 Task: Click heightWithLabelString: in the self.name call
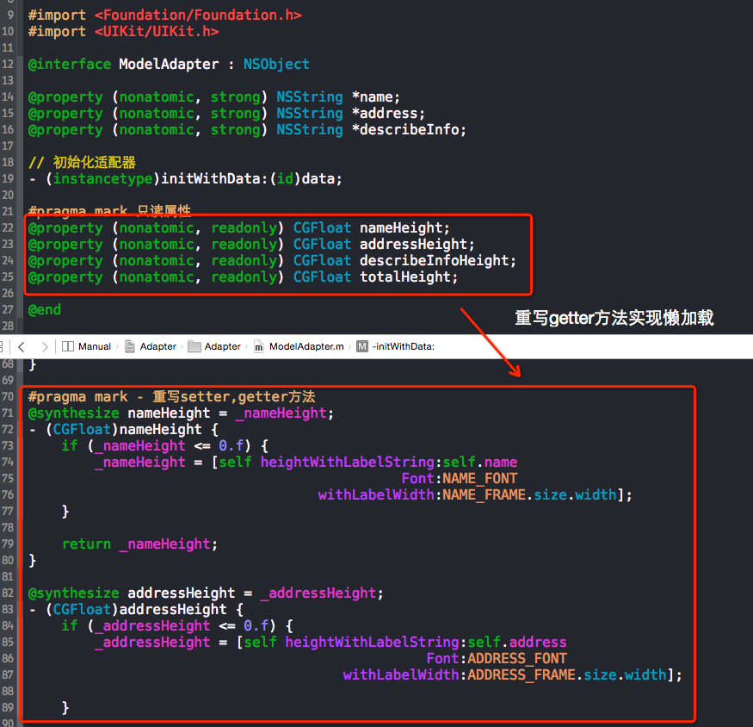pos(351,462)
